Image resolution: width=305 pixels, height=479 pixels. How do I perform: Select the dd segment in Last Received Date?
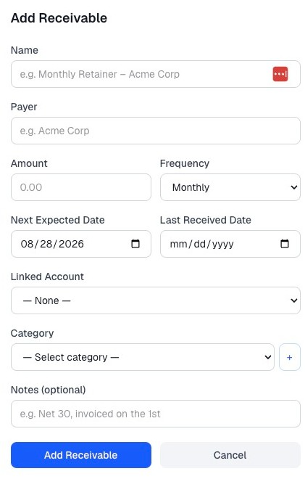coord(200,244)
